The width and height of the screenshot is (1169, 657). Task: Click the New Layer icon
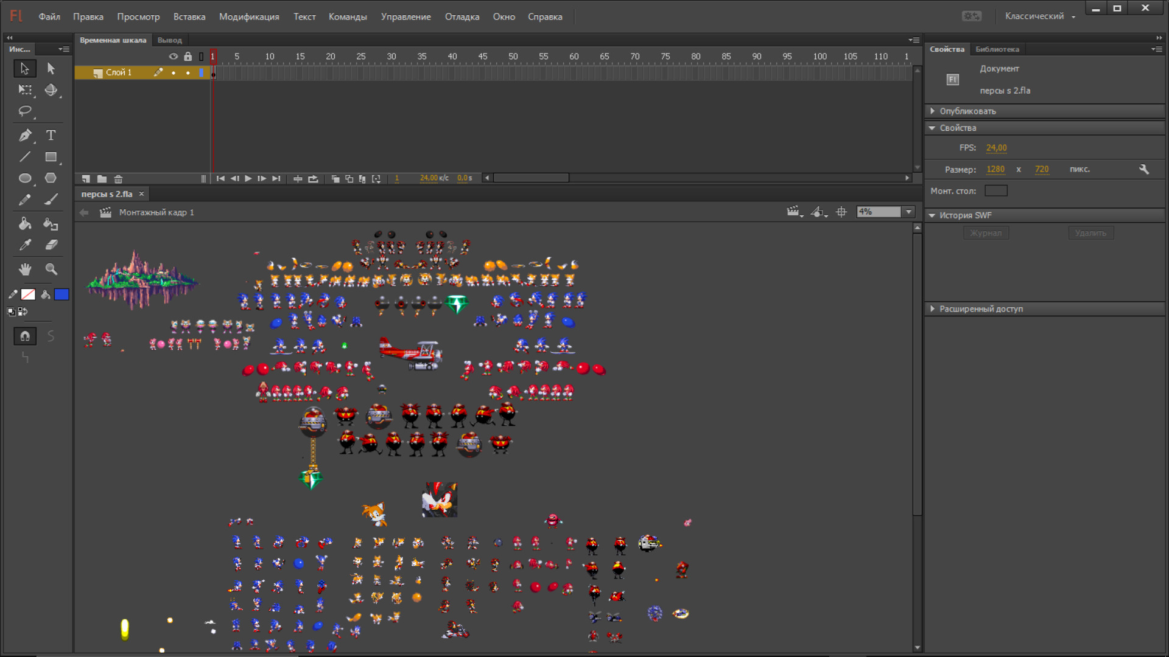pos(86,179)
